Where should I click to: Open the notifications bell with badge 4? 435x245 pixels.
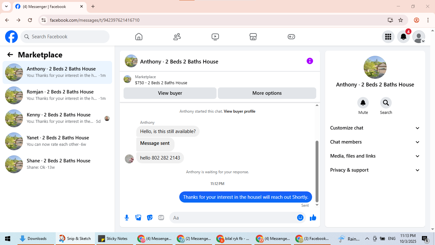coord(403,37)
